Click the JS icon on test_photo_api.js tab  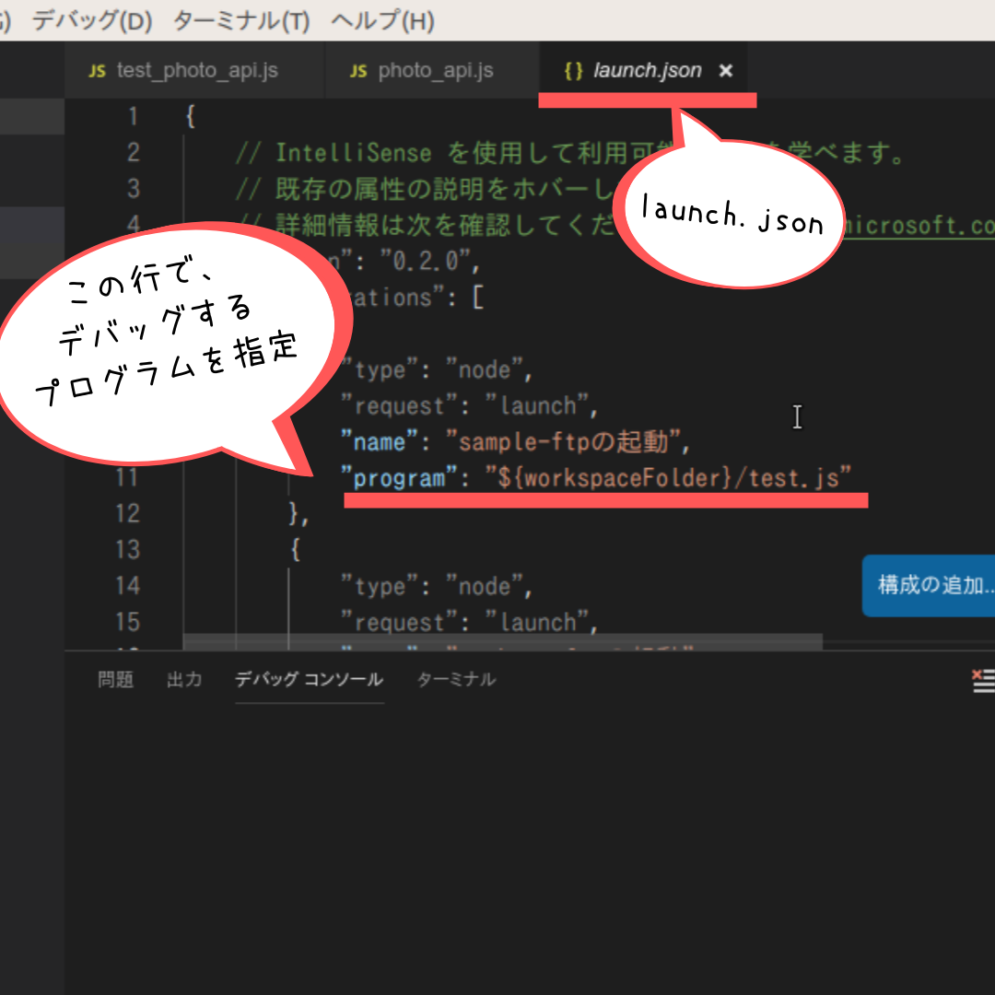[x=97, y=71]
